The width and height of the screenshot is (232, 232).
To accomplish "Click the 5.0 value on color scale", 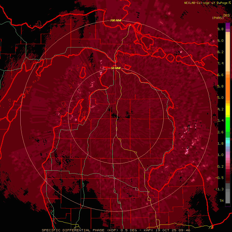I will pos(220,98).
